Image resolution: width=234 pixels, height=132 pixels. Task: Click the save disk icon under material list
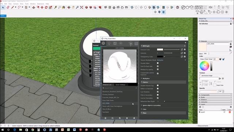pos(120,118)
